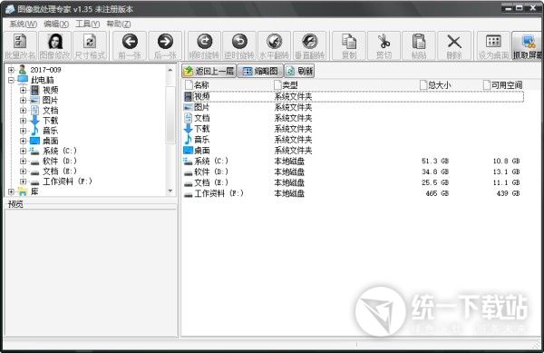Set image as desktop wallpaper (设为桌面)
This screenshot has width=544, height=353.
click(x=494, y=45)
